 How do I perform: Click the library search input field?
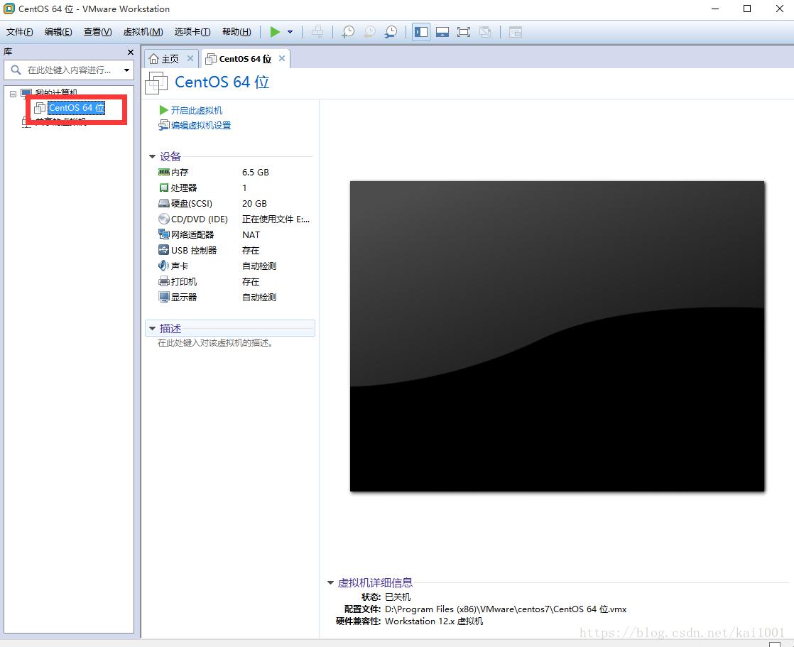[69, 70]
